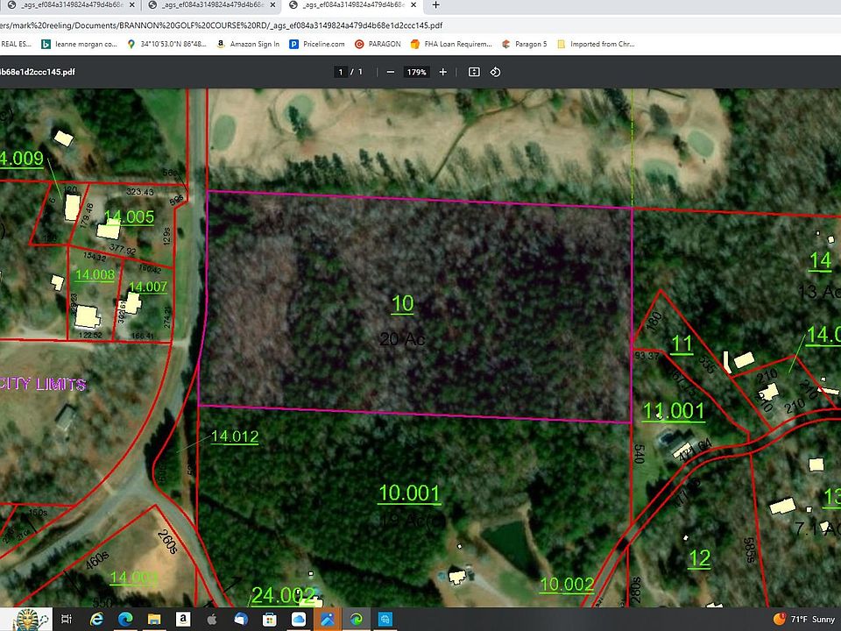Switch to the active Edge window in taskbar
Viewport: 841px width, 631px height.
(357, 620)
